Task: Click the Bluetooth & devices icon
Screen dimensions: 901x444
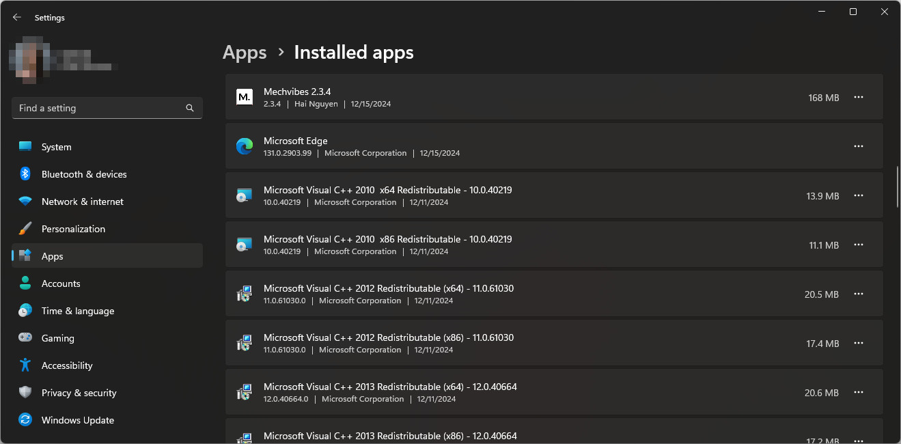Action: click(x=25, y=174)
